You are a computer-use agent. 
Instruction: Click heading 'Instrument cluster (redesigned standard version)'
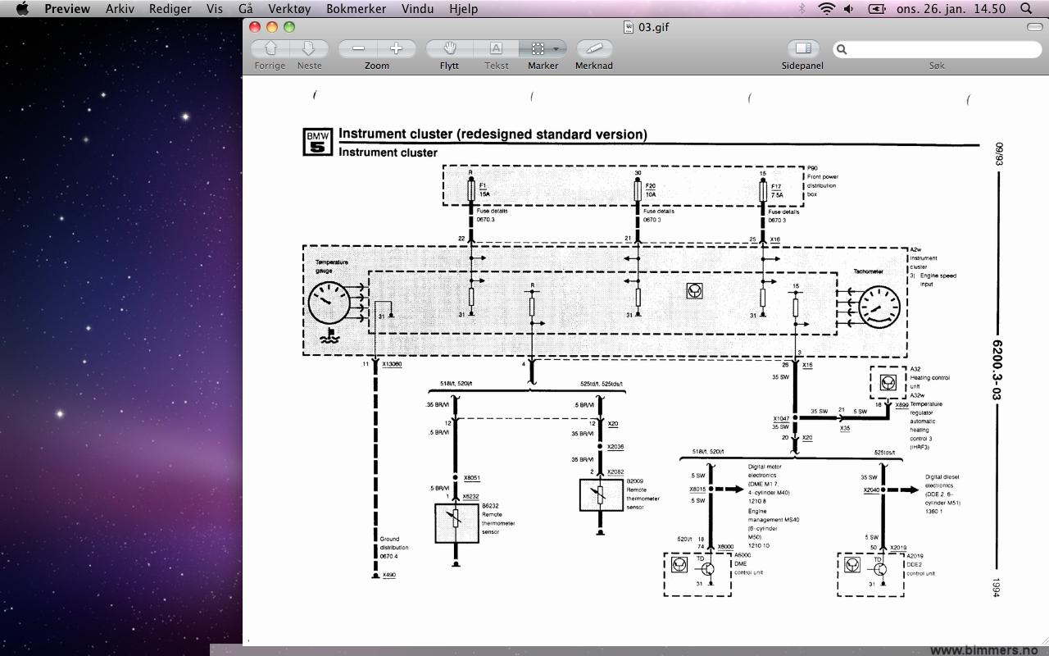coord(493,134)
